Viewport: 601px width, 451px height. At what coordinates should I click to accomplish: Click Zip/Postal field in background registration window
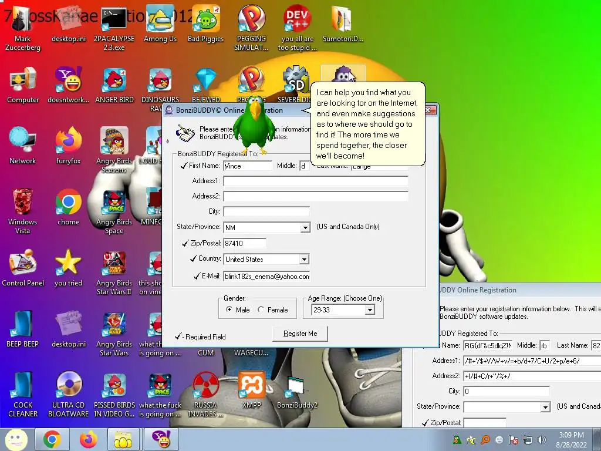coord(484,423)
